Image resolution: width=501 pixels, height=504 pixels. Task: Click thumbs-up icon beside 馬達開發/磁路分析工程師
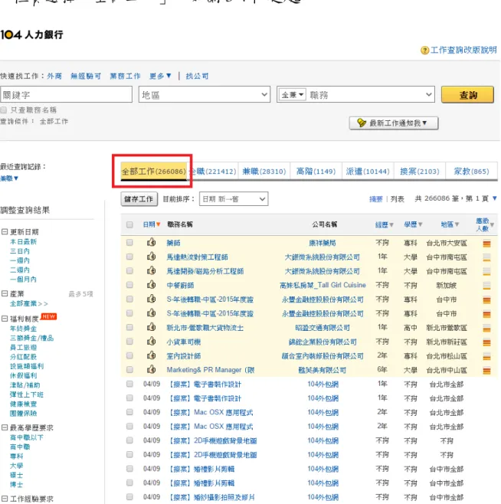tap(151, 270)
